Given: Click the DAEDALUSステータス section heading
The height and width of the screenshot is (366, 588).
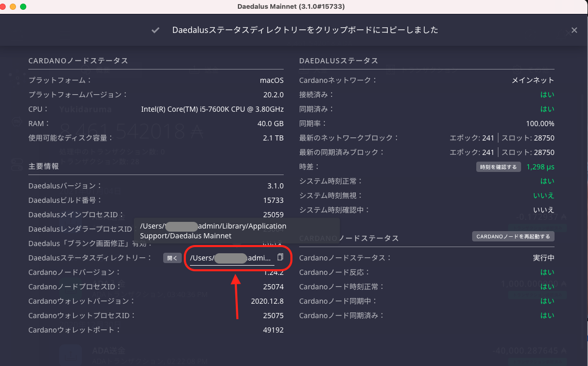Looking at the screenshot, I should [x=339, y=61].
